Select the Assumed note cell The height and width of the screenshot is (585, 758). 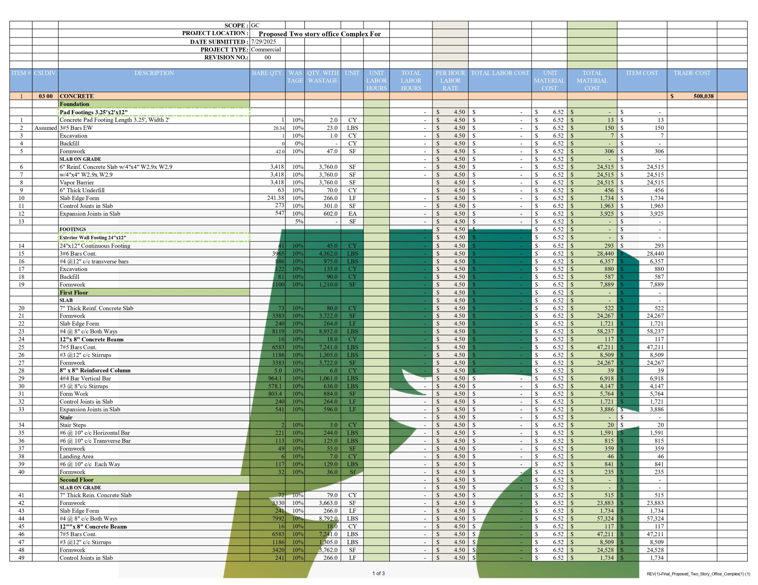click(x=46, y=128)
